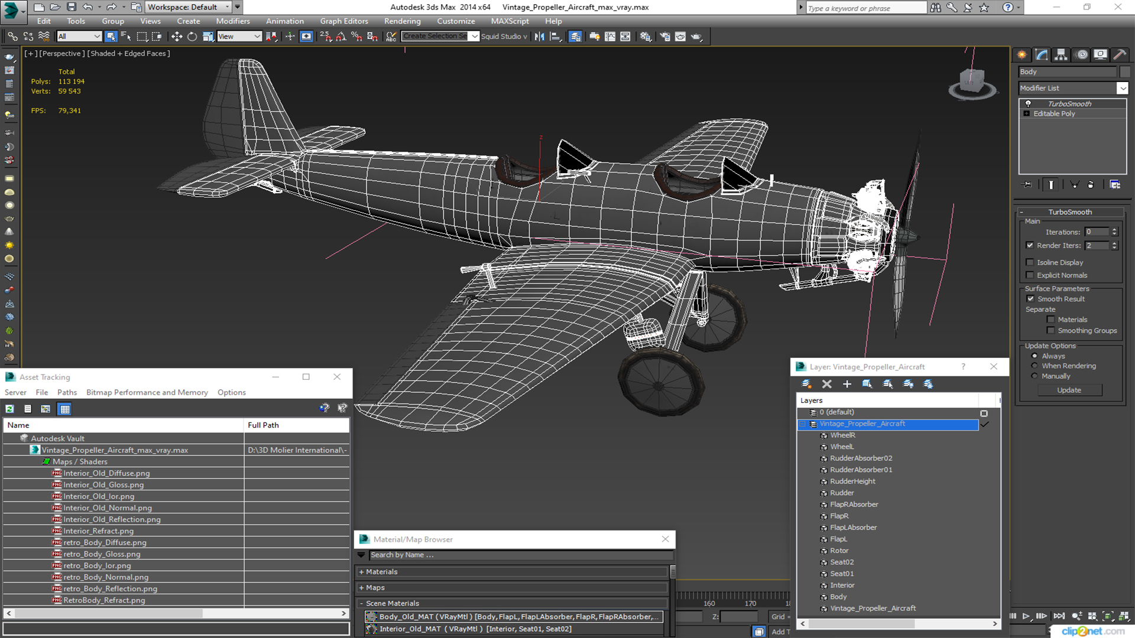This screenshot has height=638, width=1135.
Task: Enable Separate by Smoothing Groups checkbox
Action: click(1050, 331)
